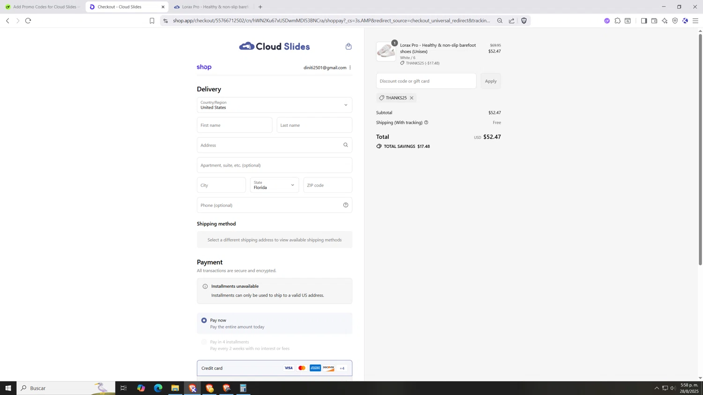Open the Brave Wallet icon

654,21
